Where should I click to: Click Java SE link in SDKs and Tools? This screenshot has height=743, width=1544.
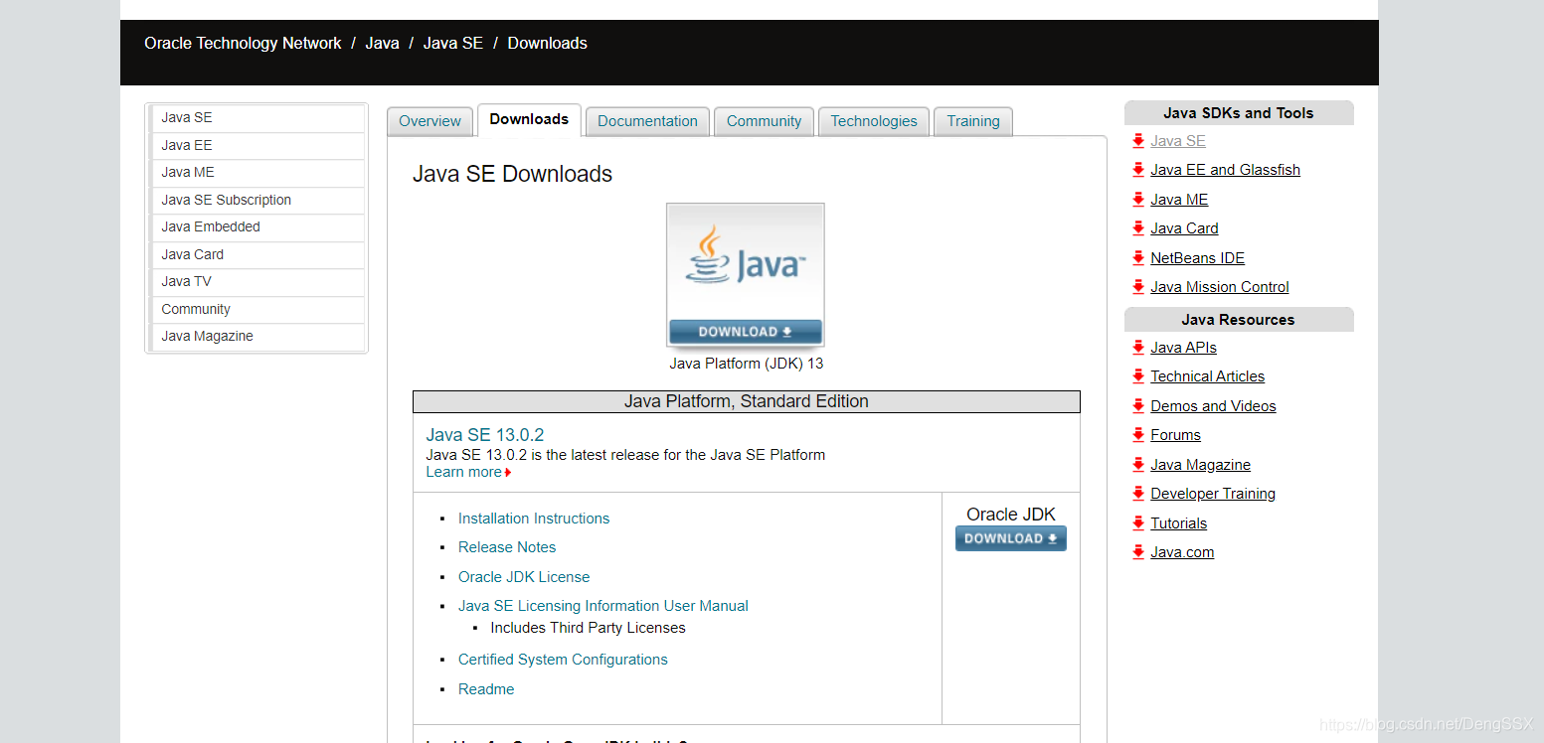1178,141
